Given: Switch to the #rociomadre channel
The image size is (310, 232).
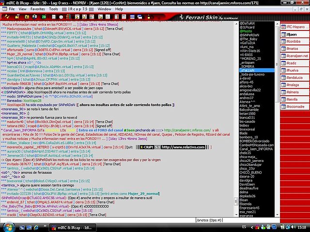Looking at the screenshot, I should click(x=295, y=107).
